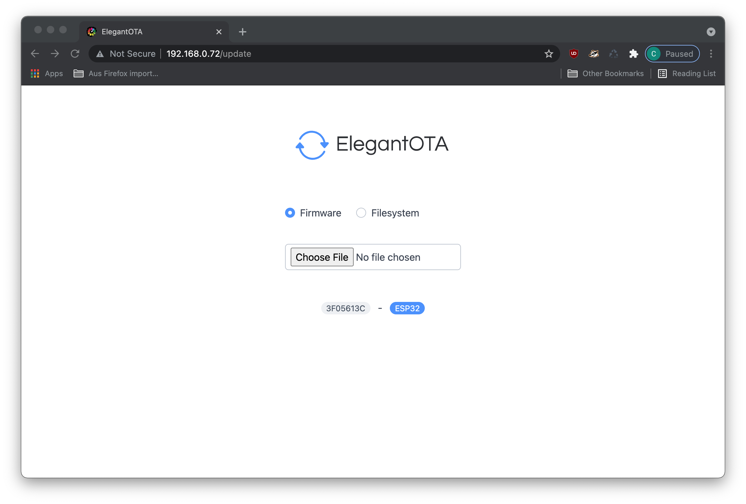Open the Aus Firefox import bookmarks folder
Image resolution: width=746 pixels, height=504 pixels.
(x=116, y=74)
